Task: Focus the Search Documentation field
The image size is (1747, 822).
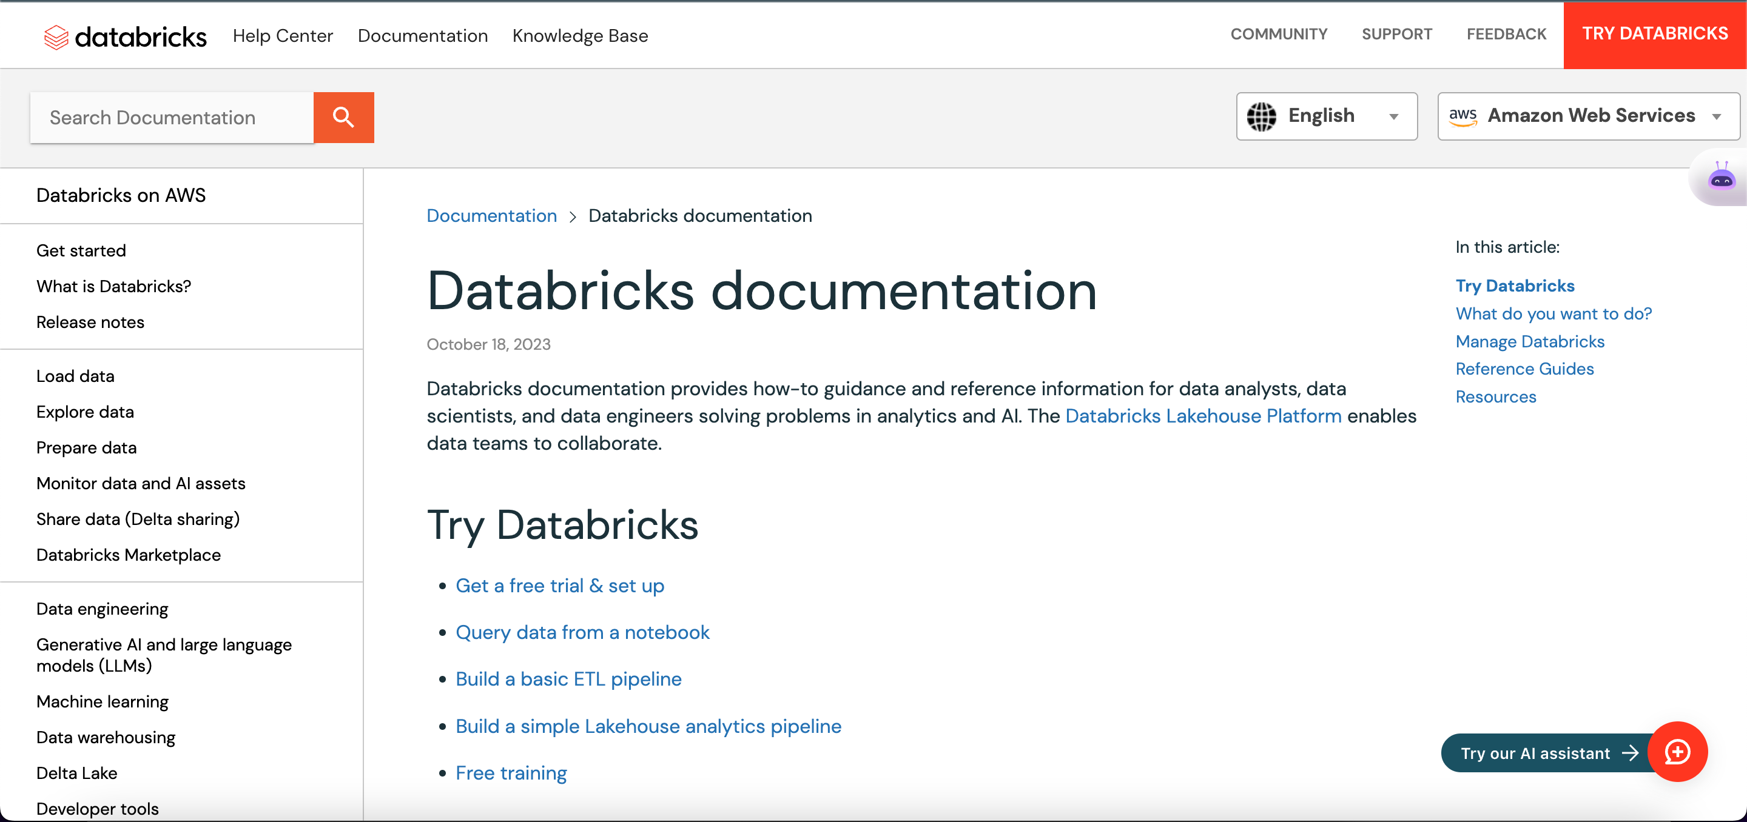Action: coord(172,117)
